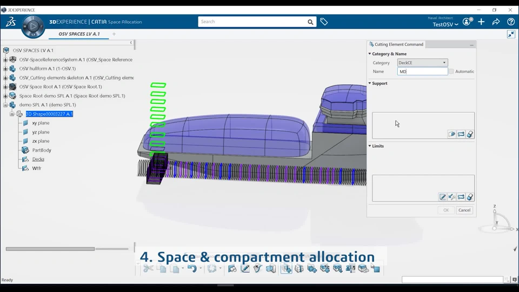Screen dimensions: 519x292
Task: Collapse the Support section
Action: [x=370, y=83]
